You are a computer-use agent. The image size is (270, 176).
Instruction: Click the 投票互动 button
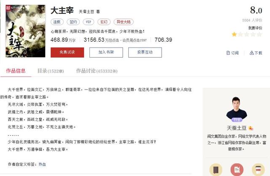pos(145,52)
